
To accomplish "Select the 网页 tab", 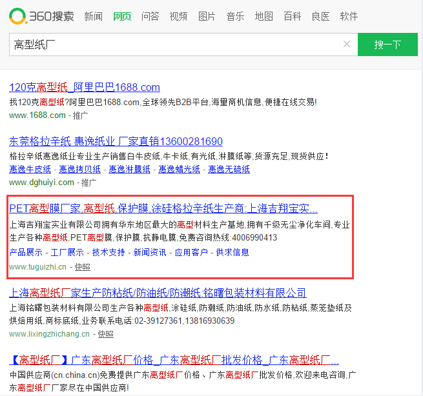I will tap(122, 16).
